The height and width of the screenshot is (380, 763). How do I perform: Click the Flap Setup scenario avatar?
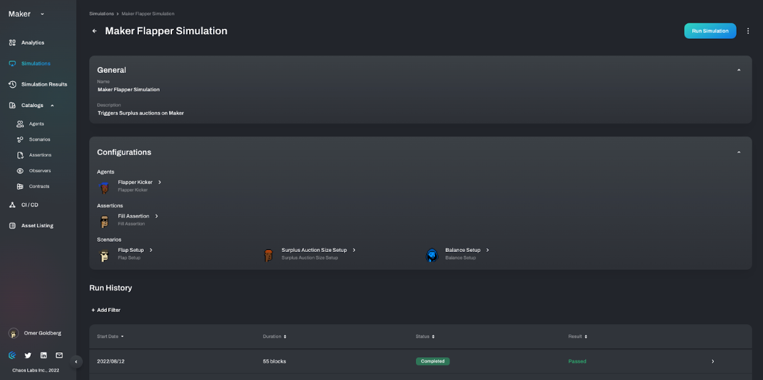pyautogui.click(x=104, y=255)
